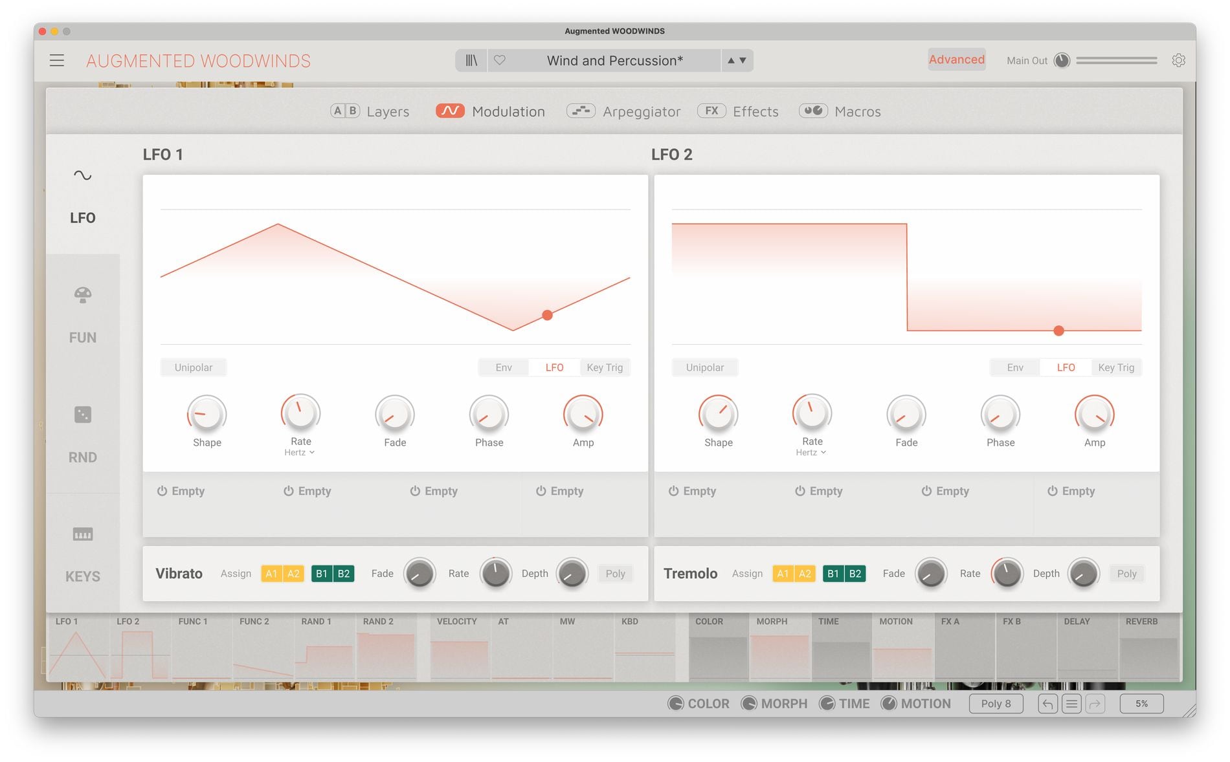Toggle Unipolar for LFO 1
The width and height of the screenshot is (1230, 762).
(x=194, y=367)
